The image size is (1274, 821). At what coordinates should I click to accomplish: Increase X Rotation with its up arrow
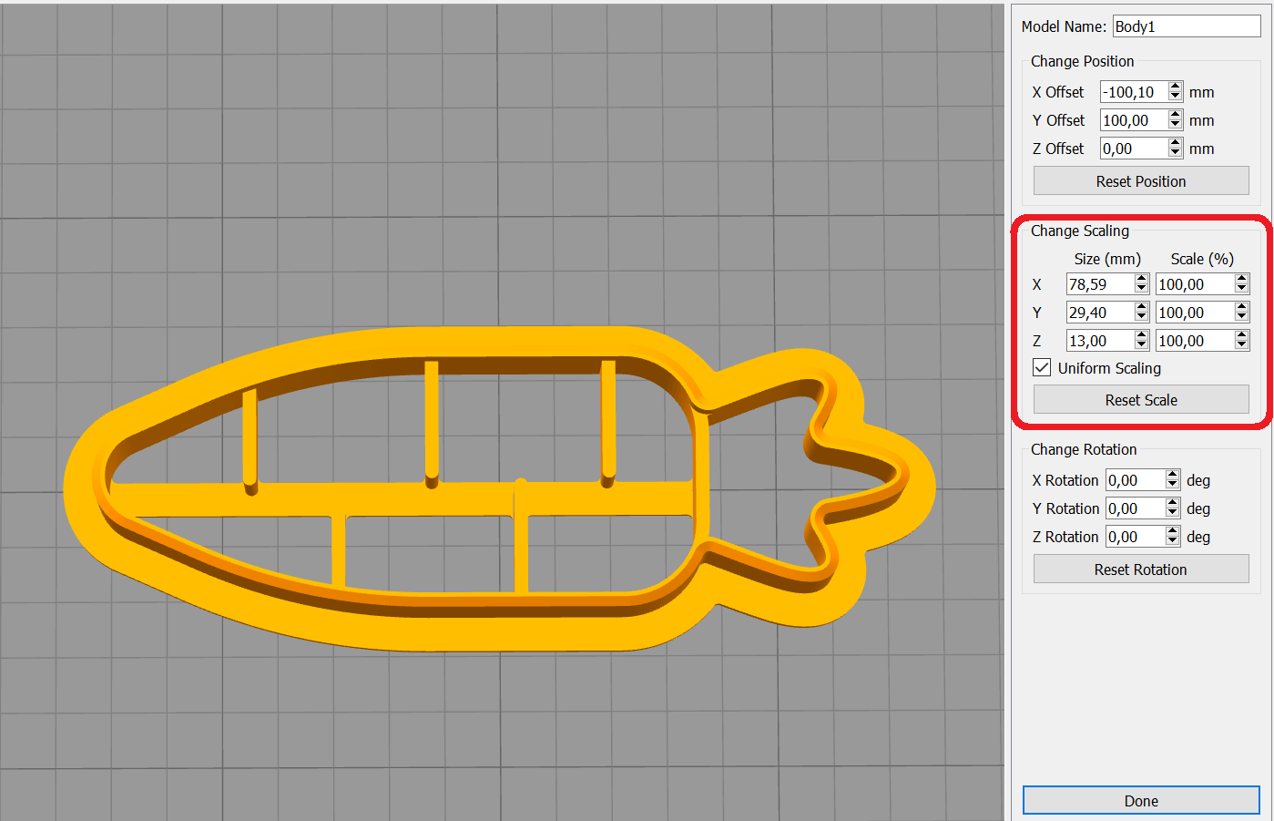[x=1173, y=475]
